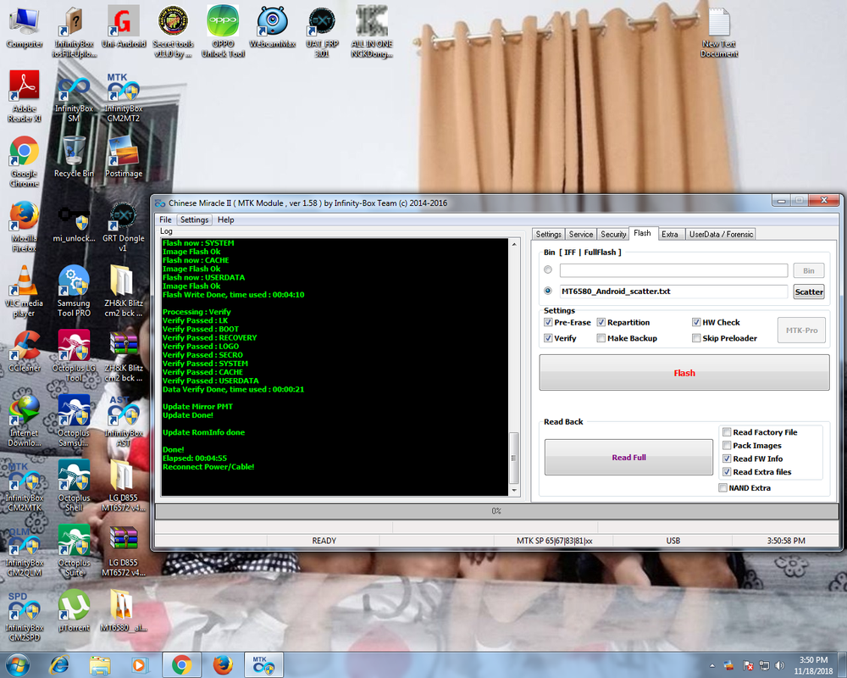Click the MTK-Pro button

coord(801,330)
